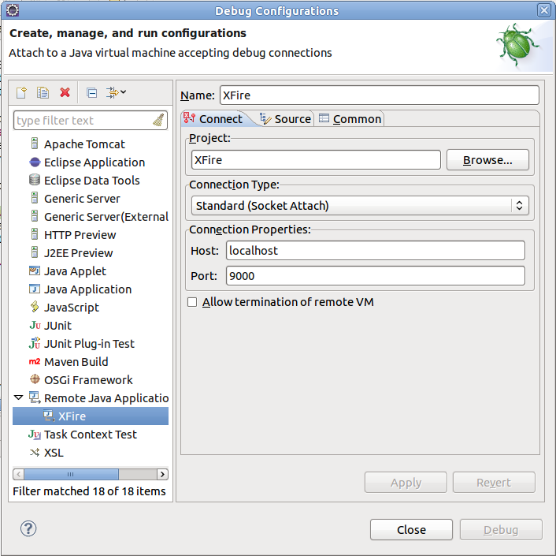Open help with question mark icon

point(28,528)
